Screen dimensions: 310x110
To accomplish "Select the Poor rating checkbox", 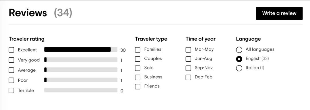I will point(11,80).
